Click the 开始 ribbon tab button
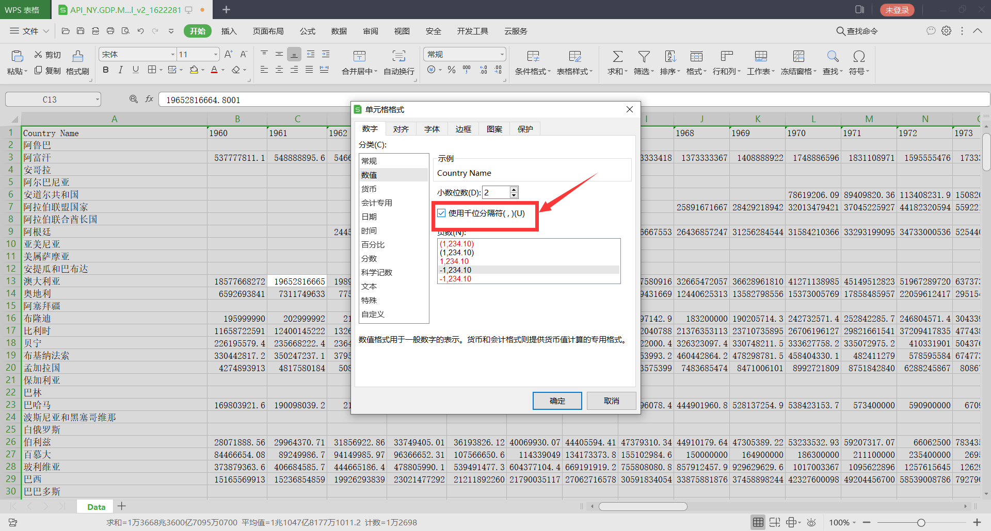The height and width of the screenshot is (531, 991). 197,31
